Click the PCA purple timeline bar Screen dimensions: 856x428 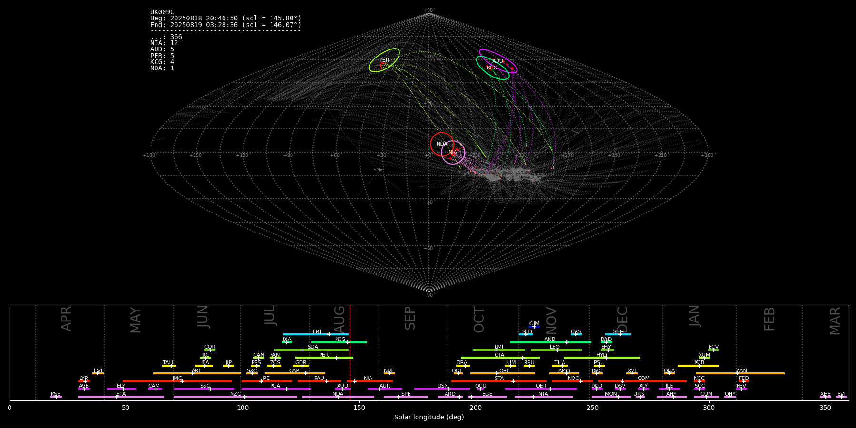(276, 389)
